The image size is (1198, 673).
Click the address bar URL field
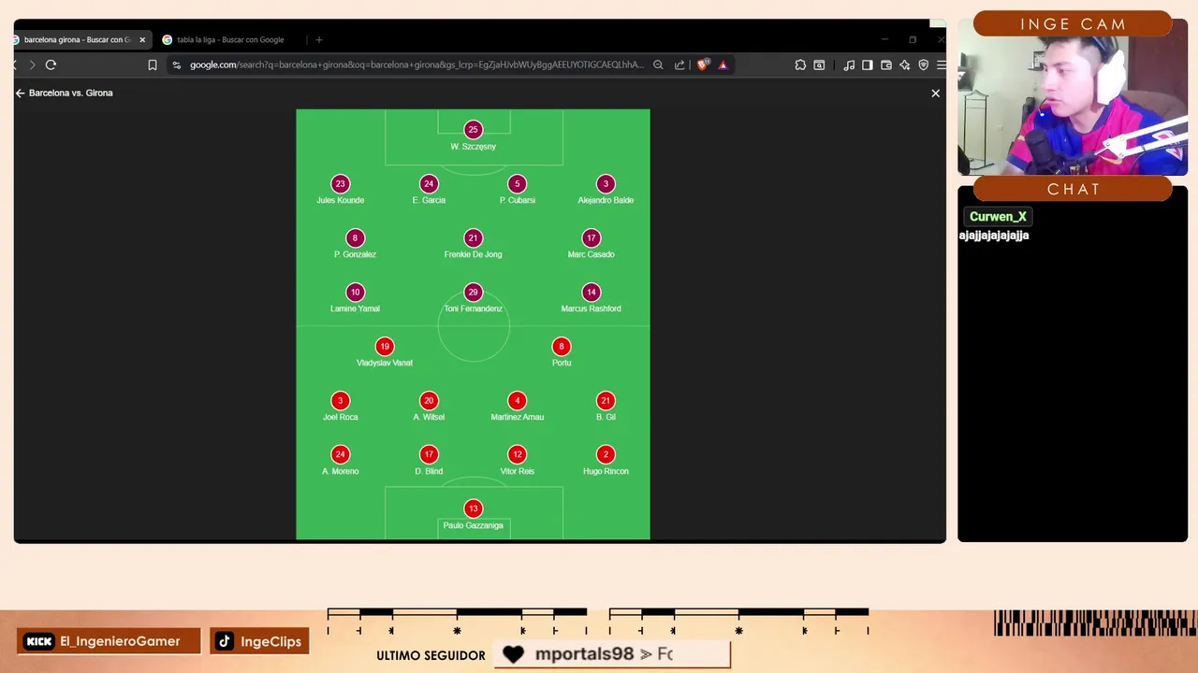coord(416,64)
